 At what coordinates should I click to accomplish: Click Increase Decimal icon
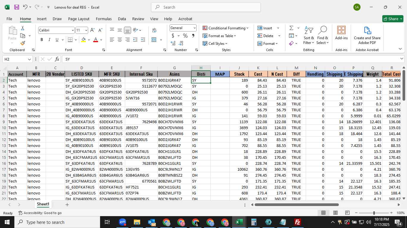173,43
